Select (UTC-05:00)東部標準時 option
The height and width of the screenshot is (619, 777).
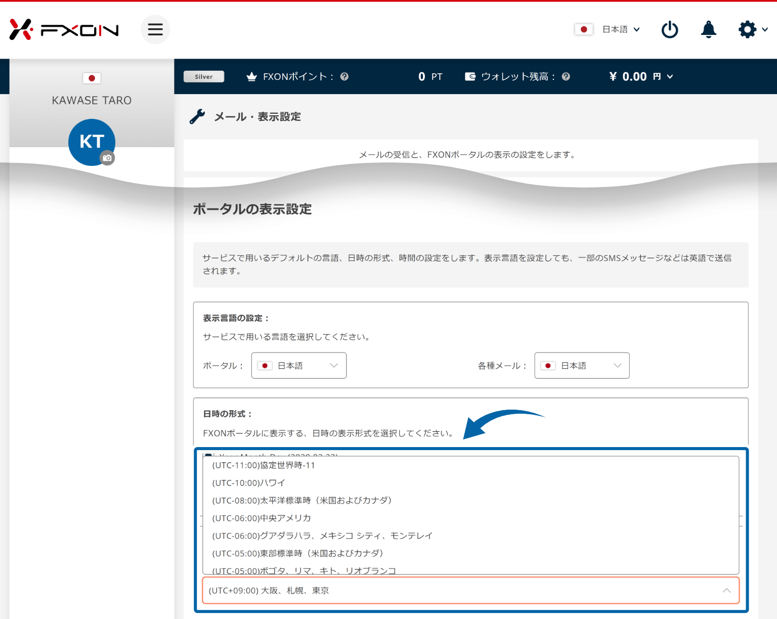470,554
